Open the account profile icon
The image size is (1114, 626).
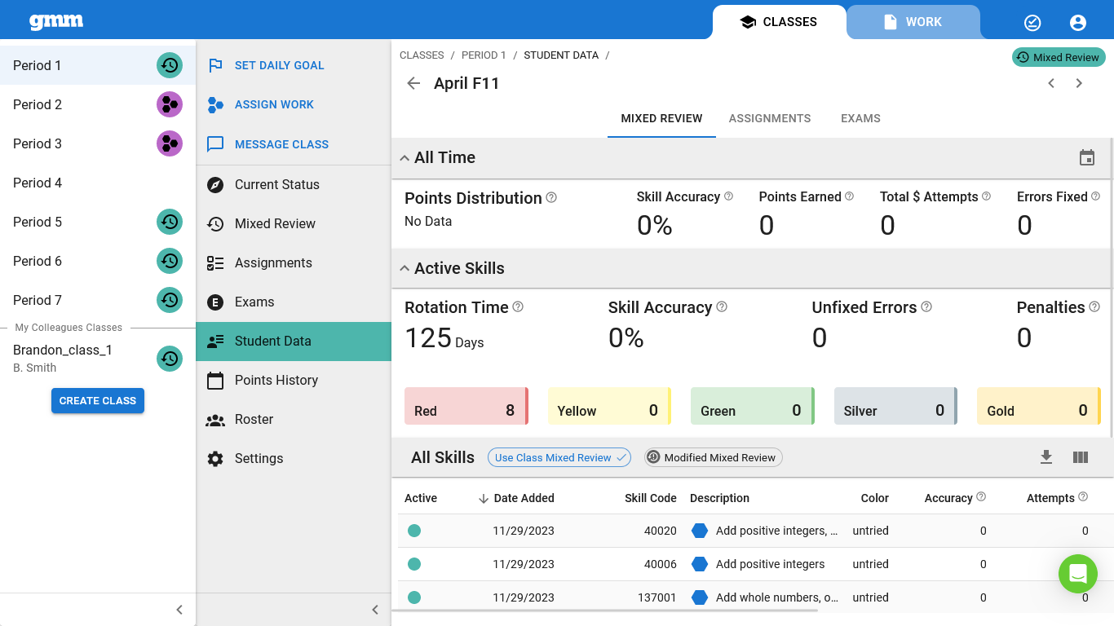pos(1078,23)
